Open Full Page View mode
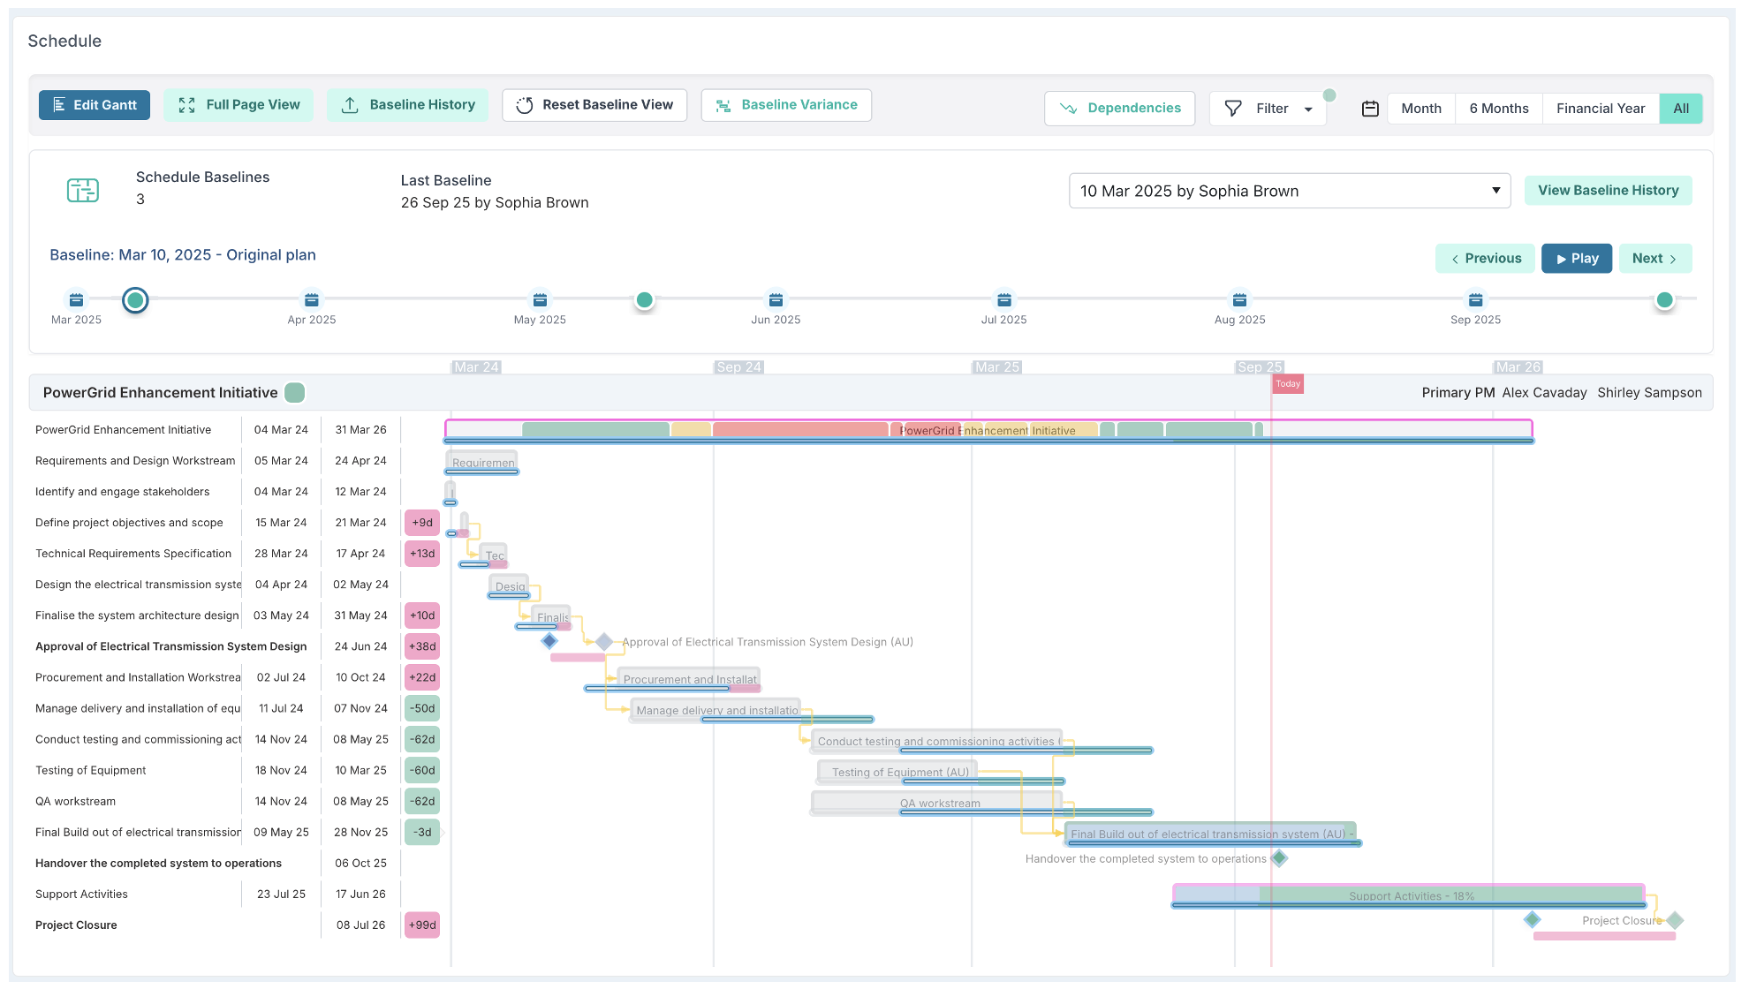 tap(238, 105)
